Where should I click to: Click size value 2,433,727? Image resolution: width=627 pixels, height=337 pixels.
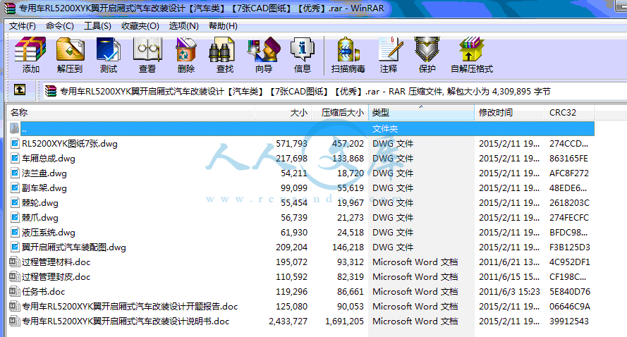pyautogui.click(x=288, y=321)
